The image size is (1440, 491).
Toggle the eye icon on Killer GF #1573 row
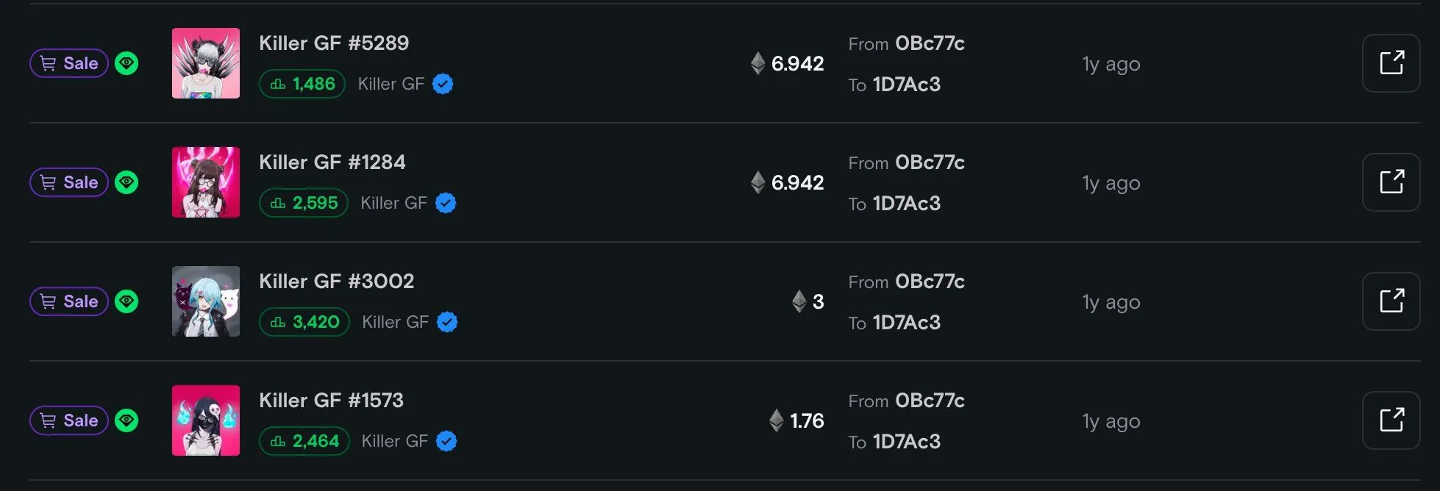coord(126,420)
